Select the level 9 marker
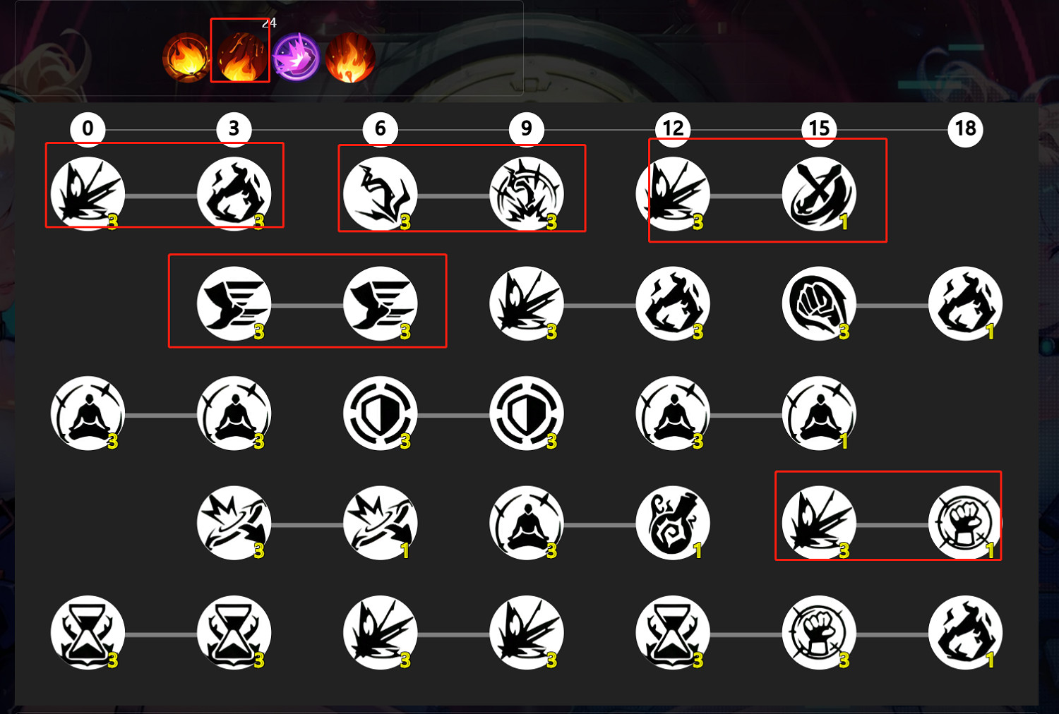This screenshot has width=1059, height=714. pyautogui.click(x=527, y=128)
